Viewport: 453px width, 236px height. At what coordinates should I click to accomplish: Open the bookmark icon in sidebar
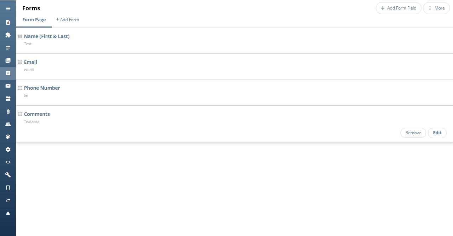coord(8,188)
